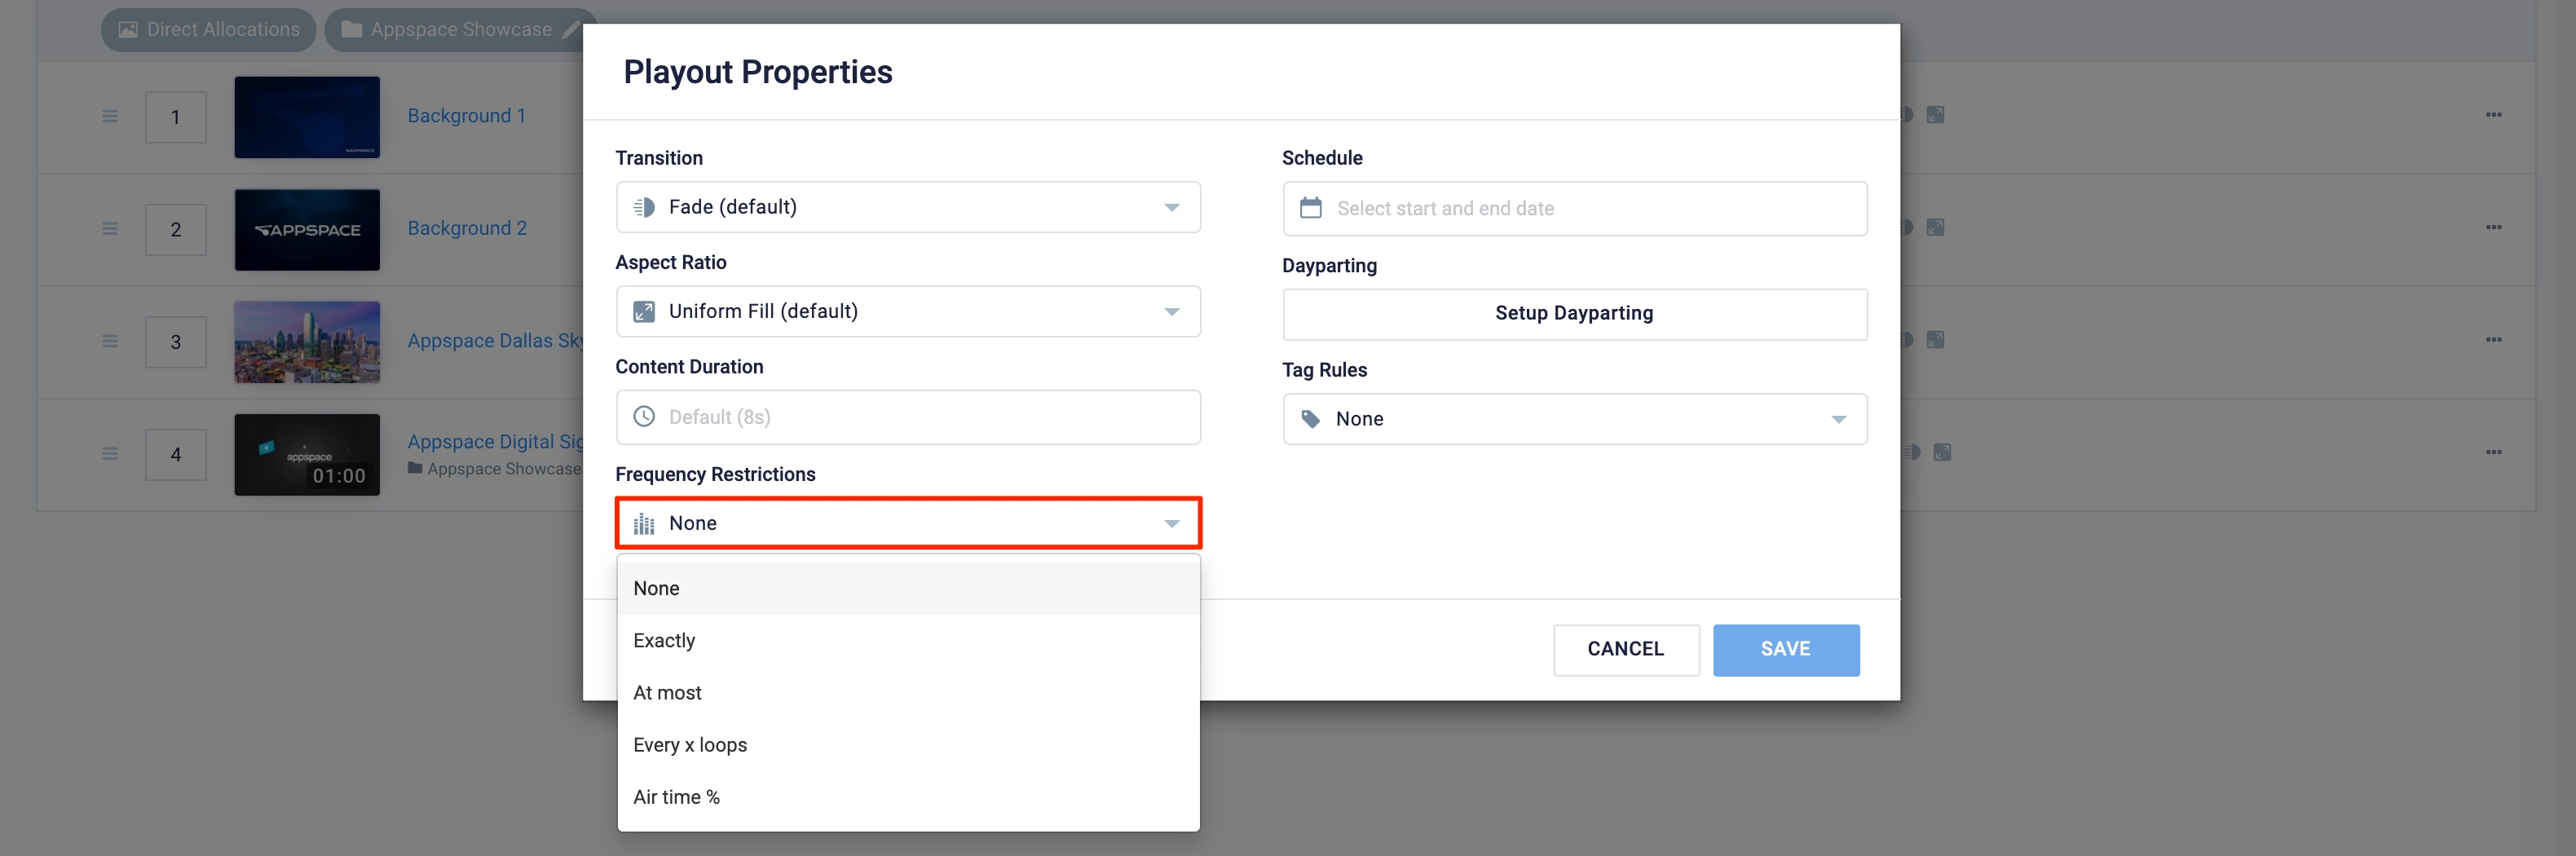2576x856 pixels.
Task: Click the fade icon in Transition field
Action: 644,207
